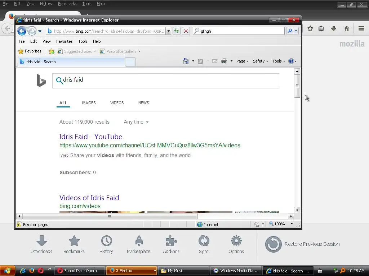Switch to the NEWS tab on Bing
The image size is (369, 276).
tap(144, 103)
